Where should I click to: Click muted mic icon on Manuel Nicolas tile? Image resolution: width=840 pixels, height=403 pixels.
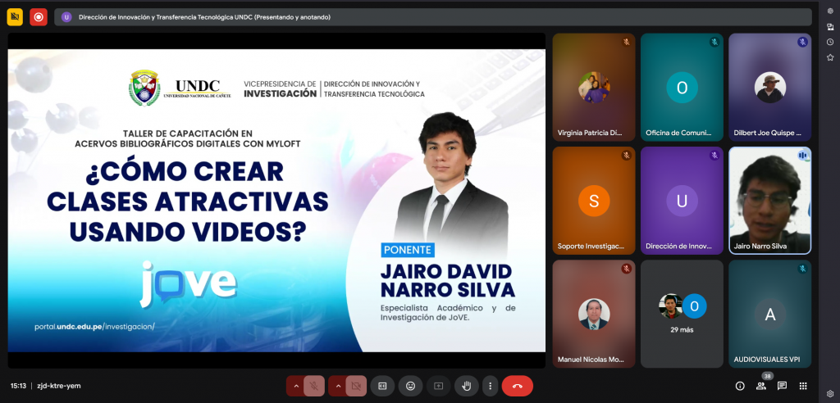(626, 269)
